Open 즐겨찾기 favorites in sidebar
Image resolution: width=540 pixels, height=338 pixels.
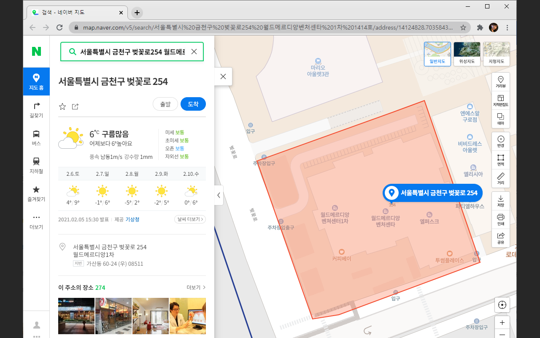point(36,193)
